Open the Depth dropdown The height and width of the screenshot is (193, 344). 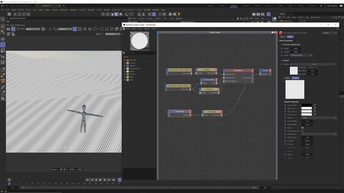tap(301, 55)
